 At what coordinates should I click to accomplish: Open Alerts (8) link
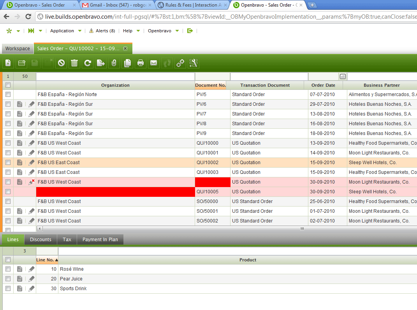(x=102, y=31)
